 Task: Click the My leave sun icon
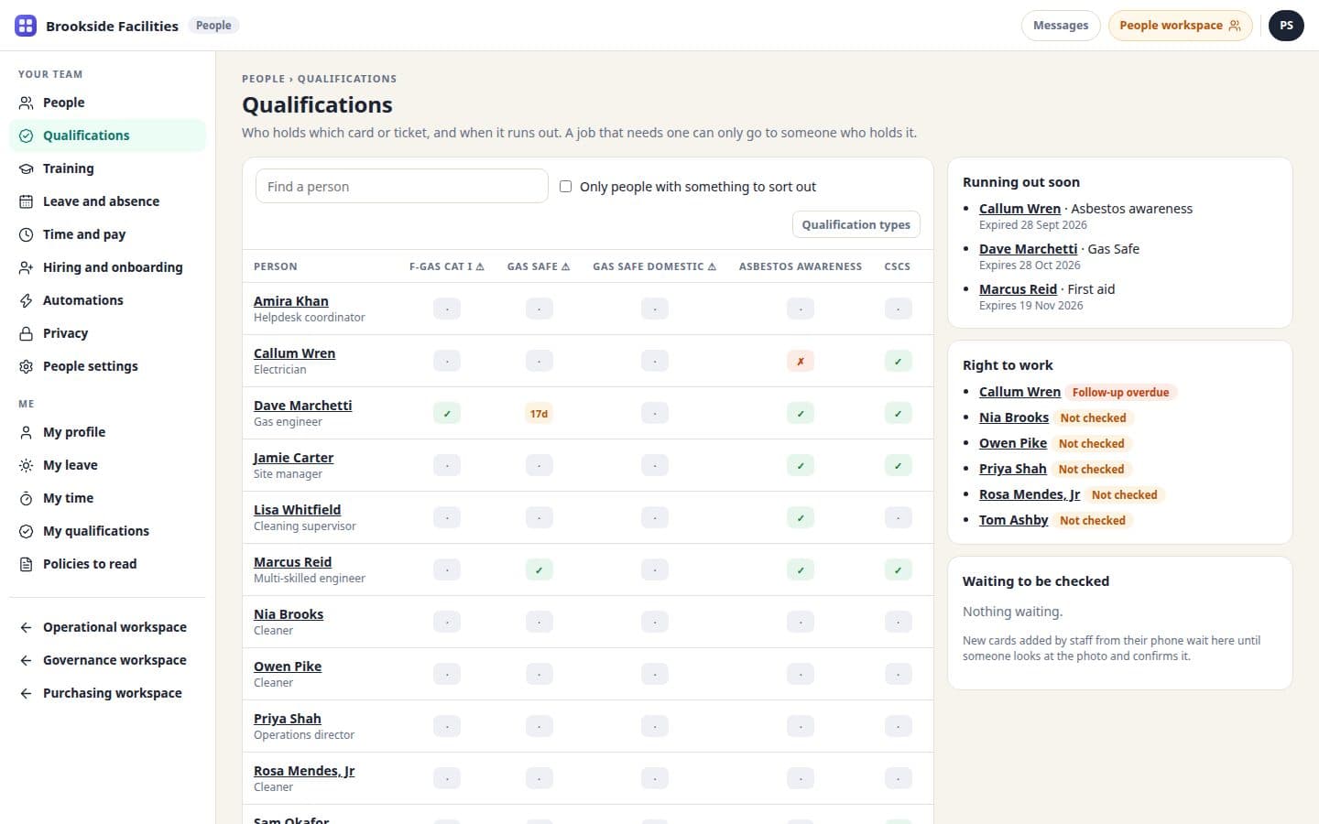(27, 465)
